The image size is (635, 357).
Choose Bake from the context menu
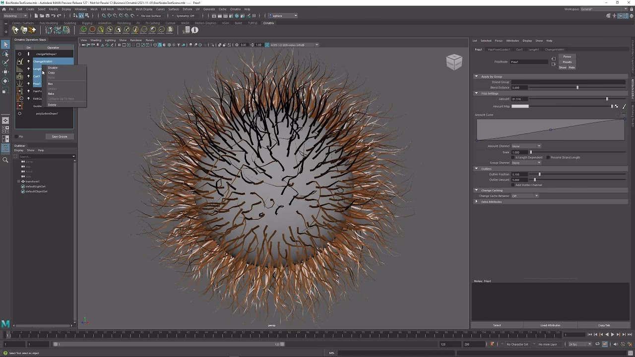point(51,94)
